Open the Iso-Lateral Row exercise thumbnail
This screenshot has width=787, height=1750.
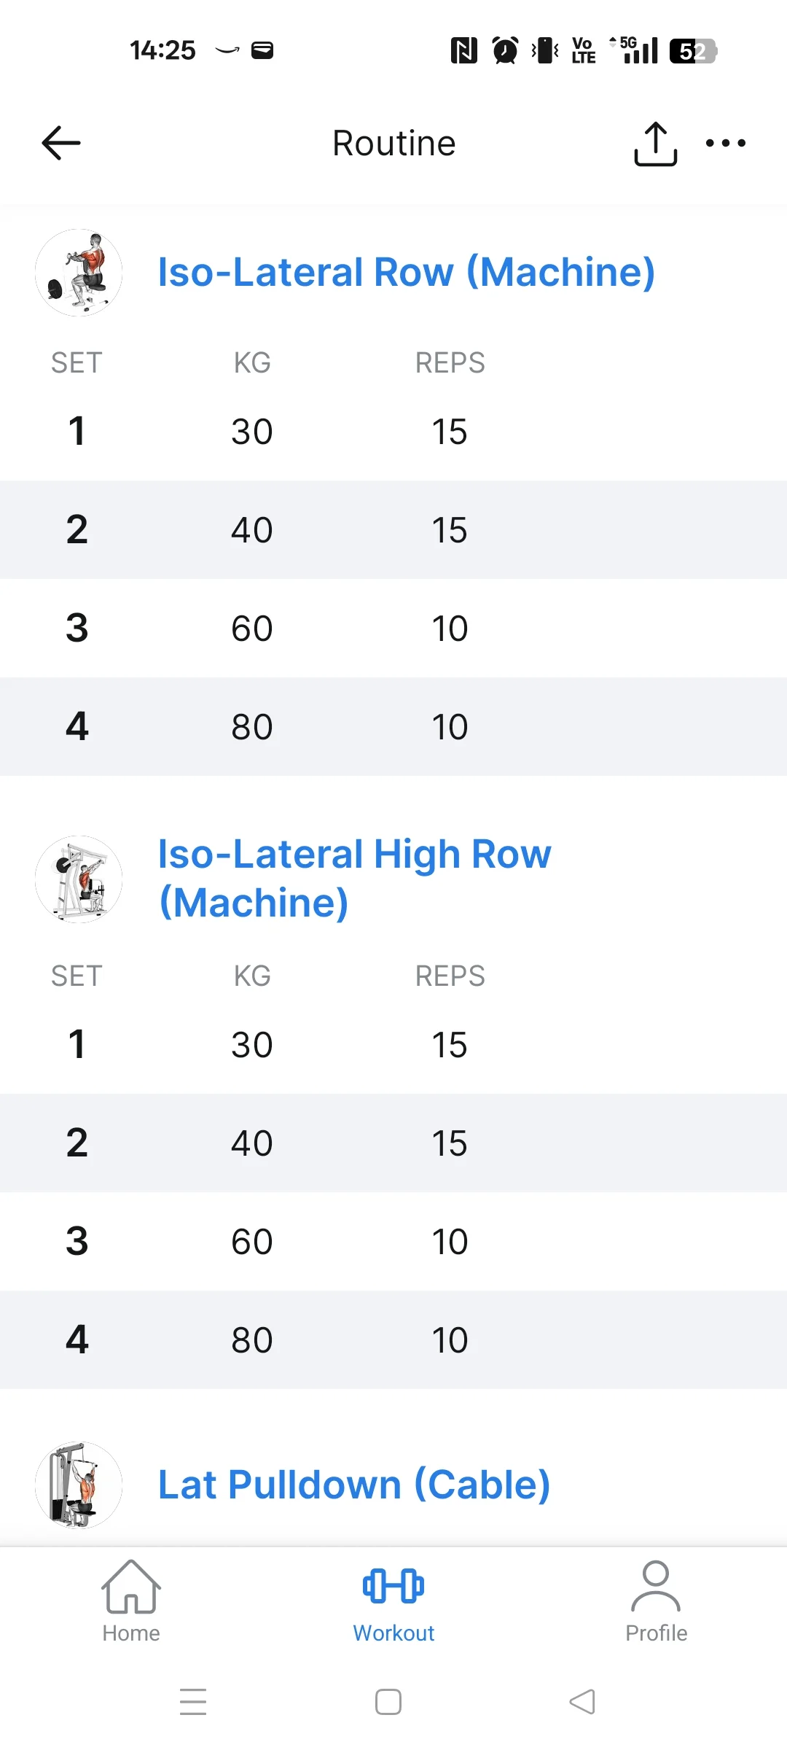[79, 273]
